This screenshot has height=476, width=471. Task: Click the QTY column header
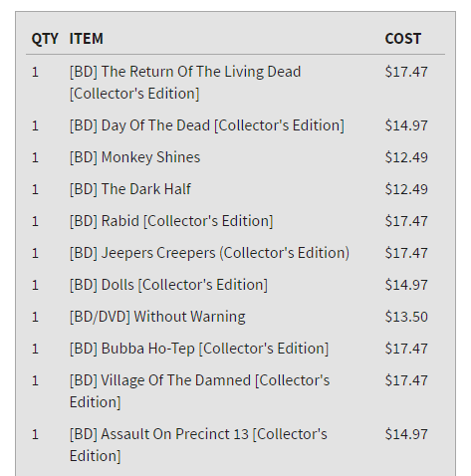(45, 39)
